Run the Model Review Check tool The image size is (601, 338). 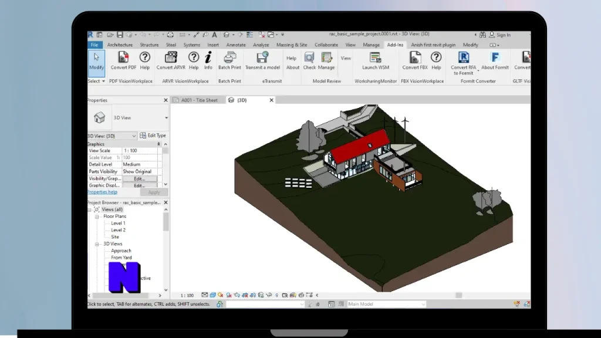coord(309,61)
